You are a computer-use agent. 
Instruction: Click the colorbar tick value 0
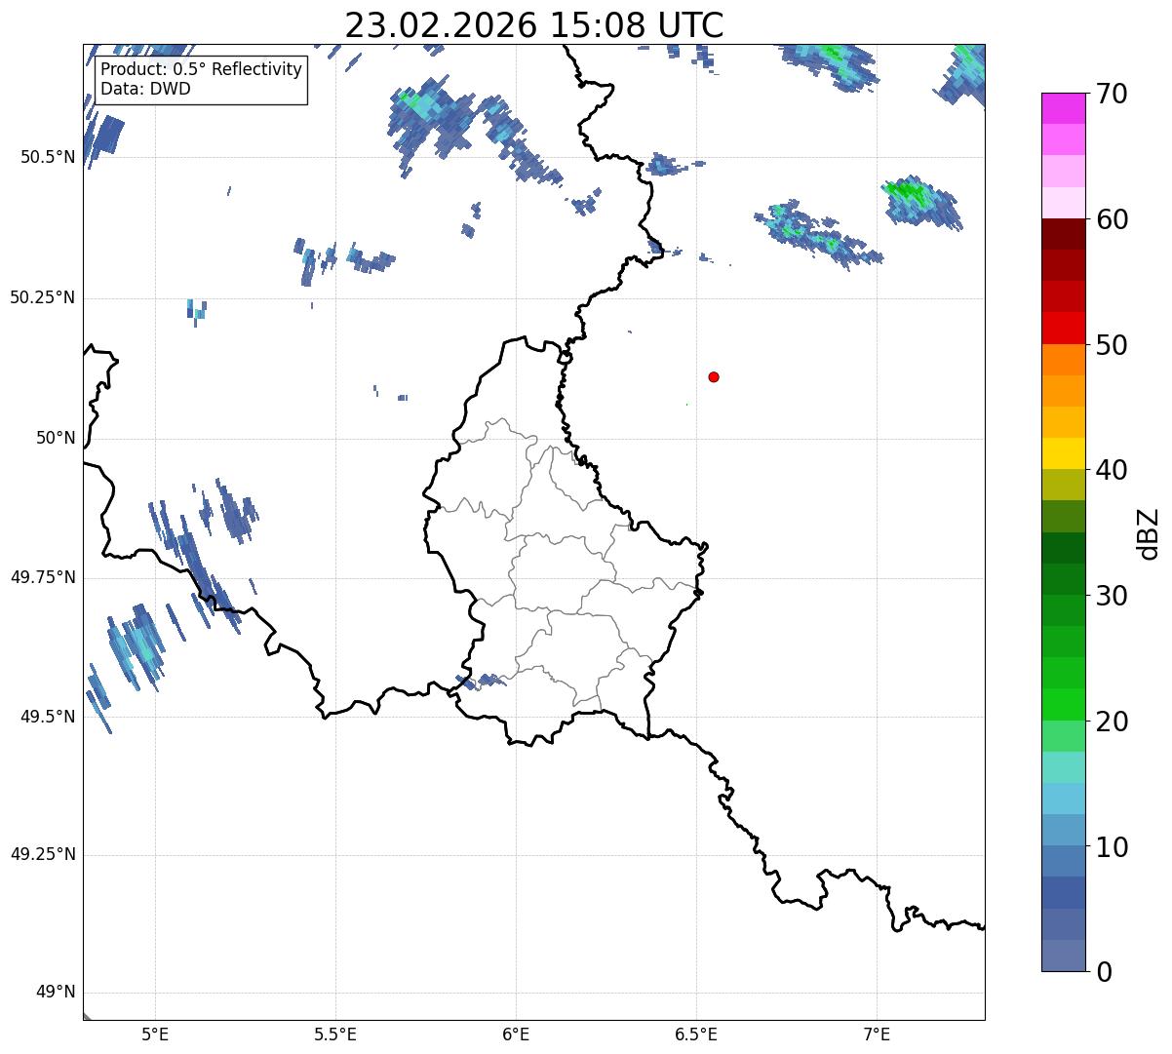(1103, 972)
